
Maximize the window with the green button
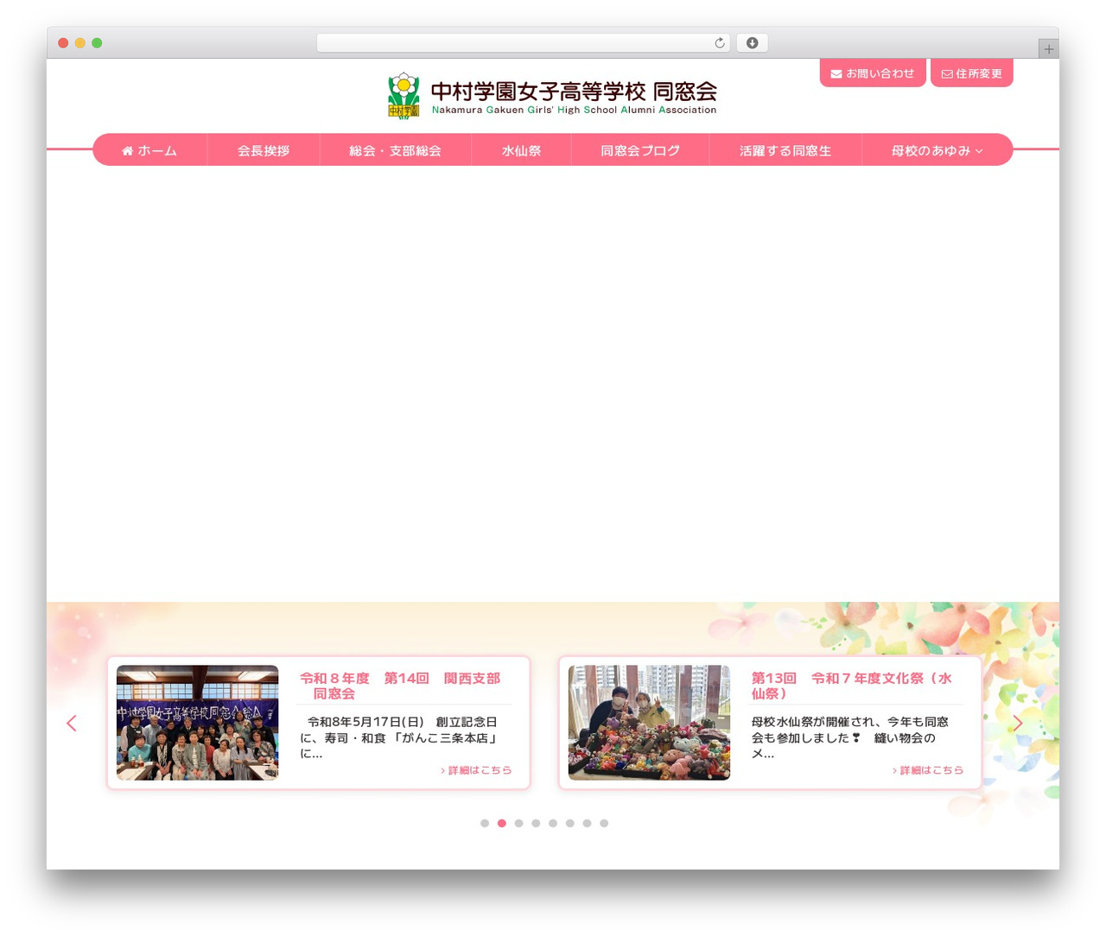[97, 43]
